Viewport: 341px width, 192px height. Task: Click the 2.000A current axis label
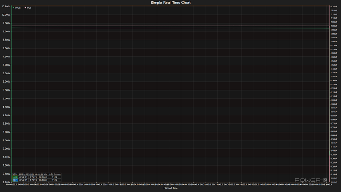click(x=334, y=26)
